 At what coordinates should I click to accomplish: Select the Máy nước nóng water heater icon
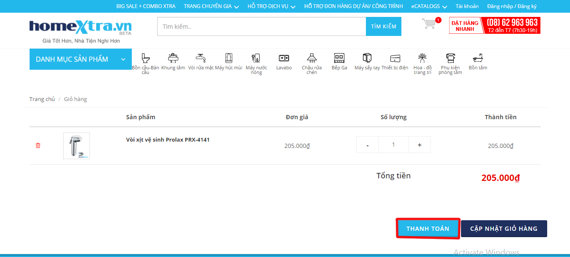pyautogui.click(x=256, y=58)
